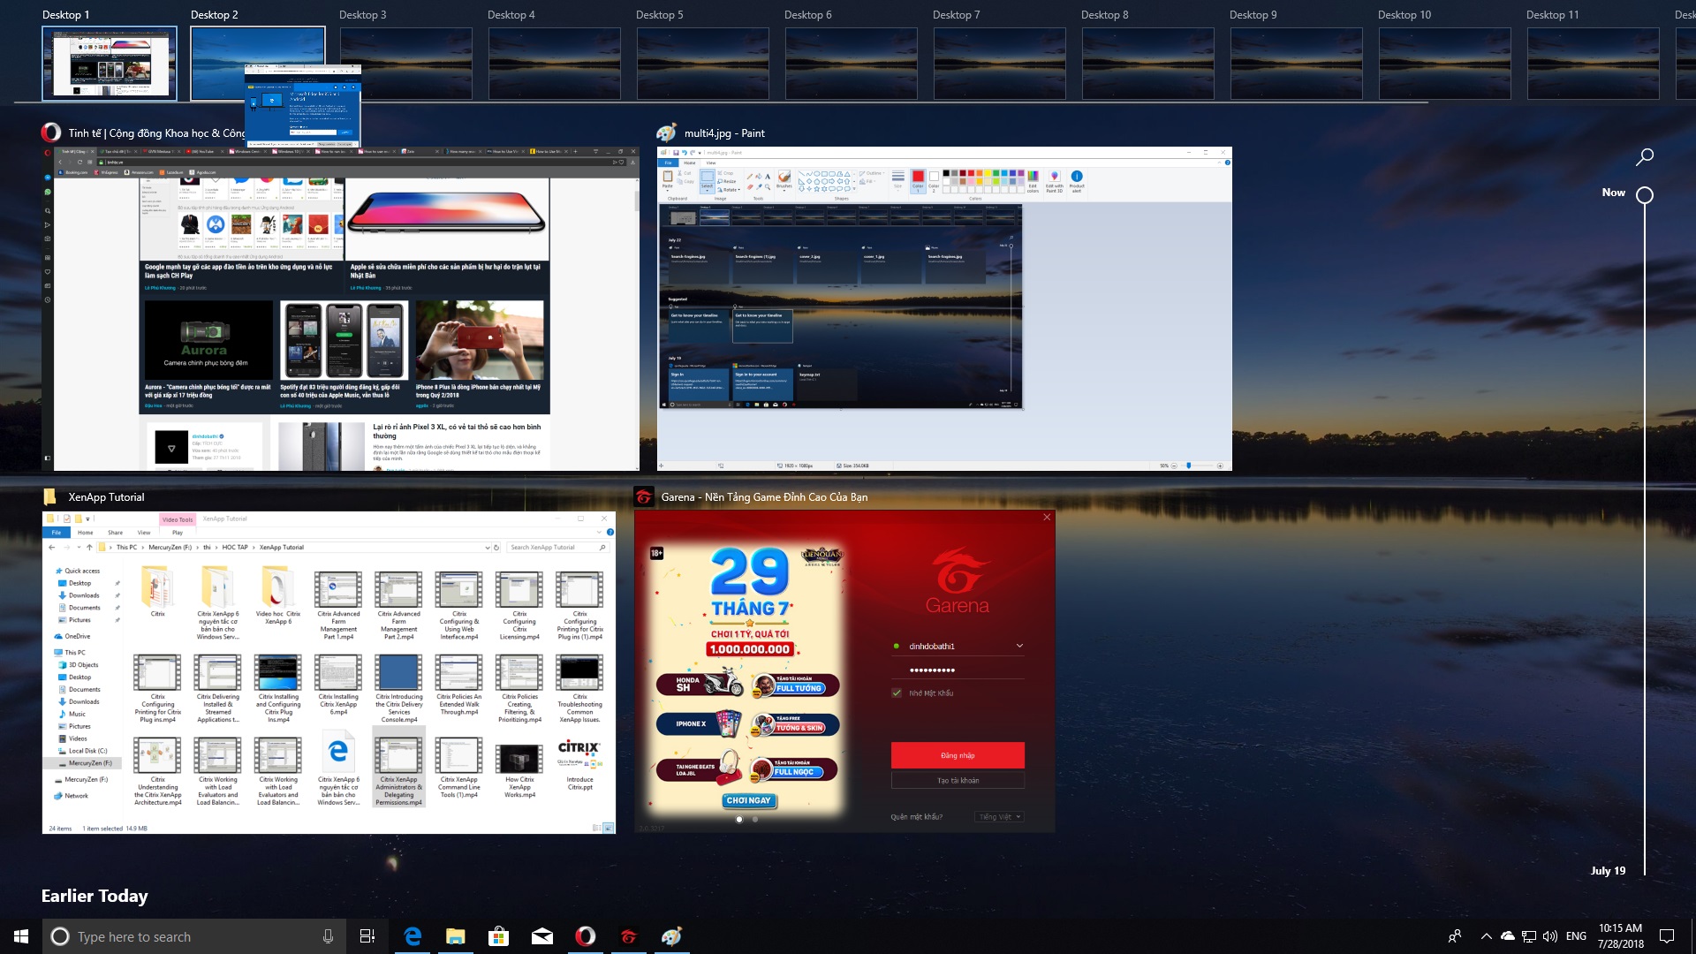
Task: Expand the Explorer address bar history dropdown
Action: (488, 548)
